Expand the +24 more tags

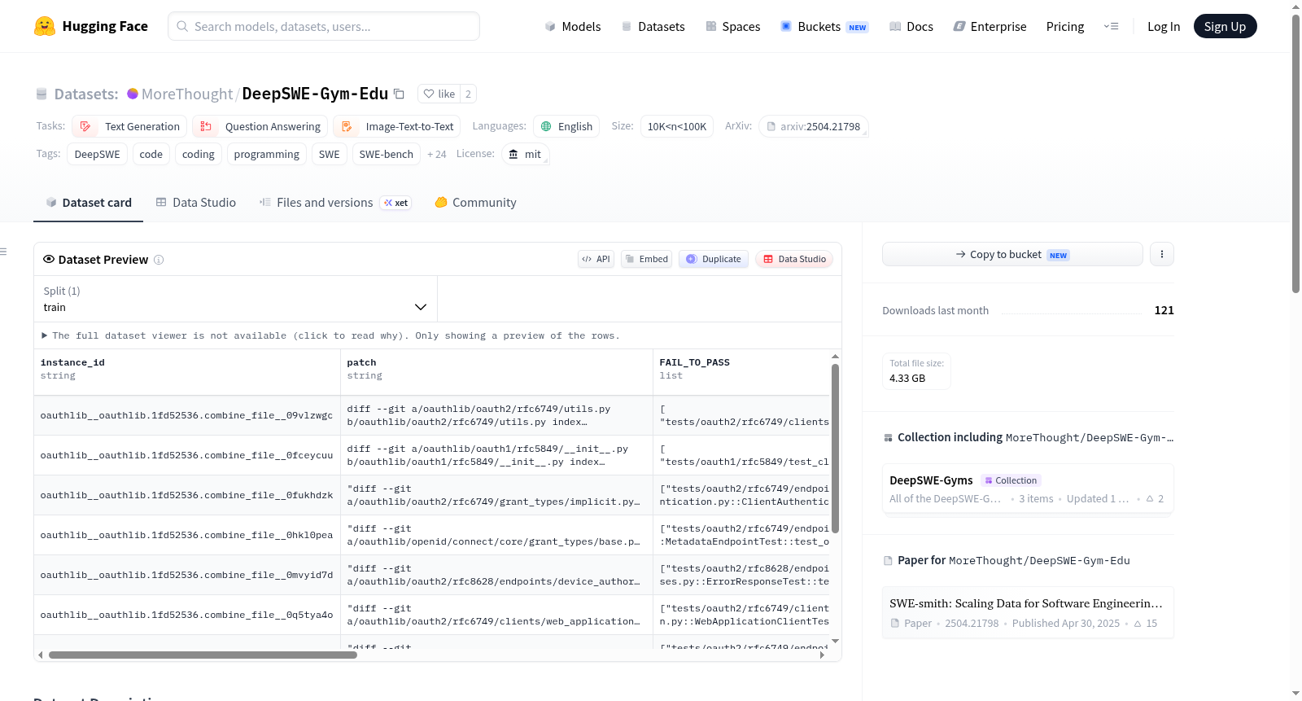click(437, 154)
